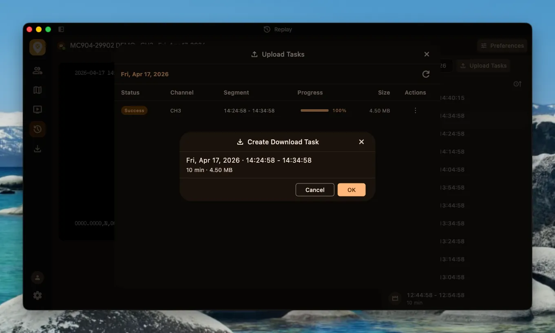Close the Upload Tasks panel

click(427, 54)
